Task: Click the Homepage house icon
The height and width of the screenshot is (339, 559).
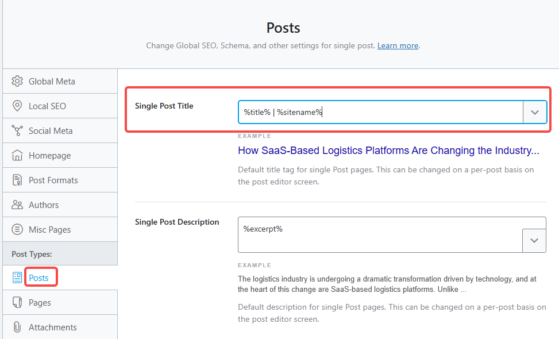Action: (17, 155)
